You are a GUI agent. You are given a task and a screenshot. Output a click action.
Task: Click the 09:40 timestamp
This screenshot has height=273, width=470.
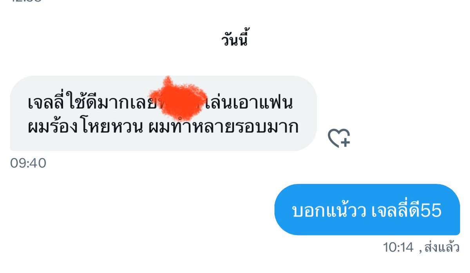point(28,163)
